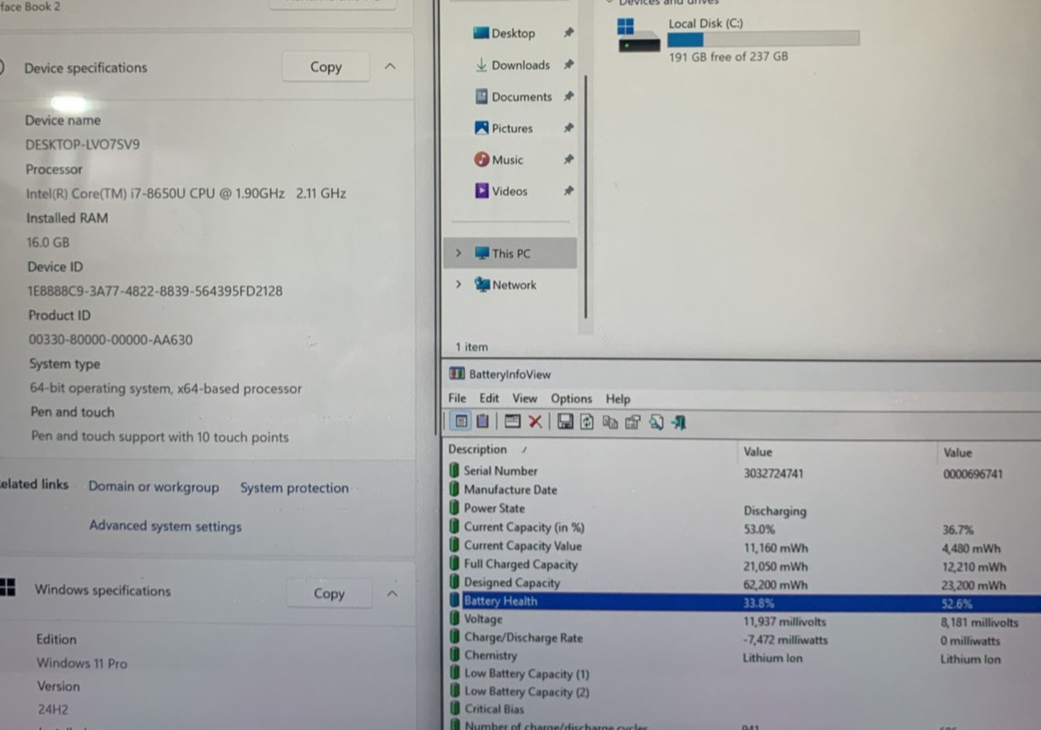
Task: Select the Serial Number row
Action: point(742,472)
